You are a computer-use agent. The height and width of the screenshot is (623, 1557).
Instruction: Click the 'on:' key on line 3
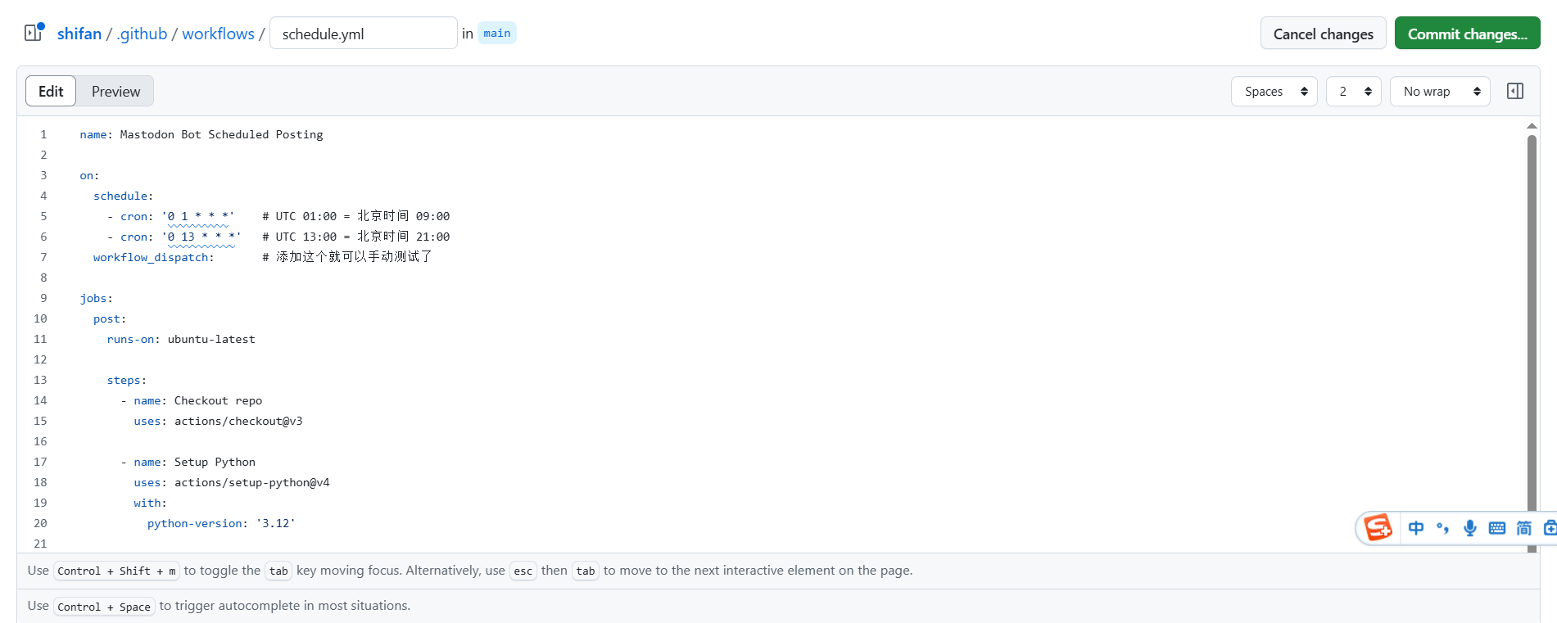89,175
